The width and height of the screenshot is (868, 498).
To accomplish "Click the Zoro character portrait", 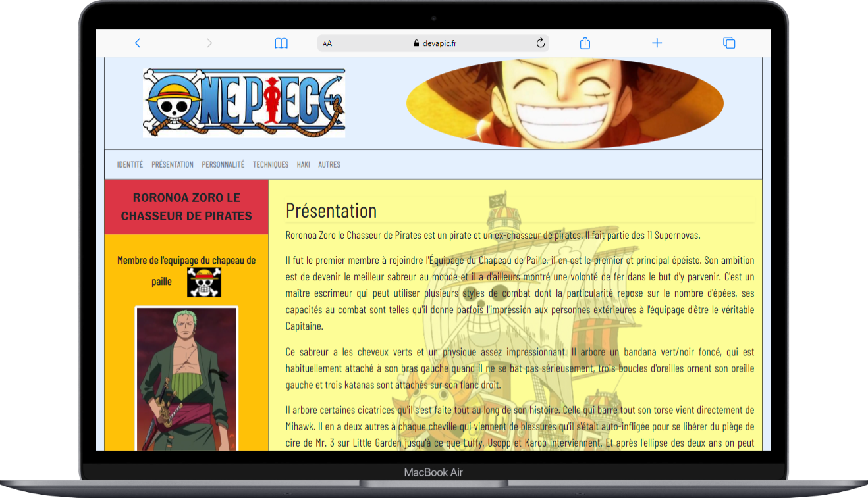I will [186, 378].
